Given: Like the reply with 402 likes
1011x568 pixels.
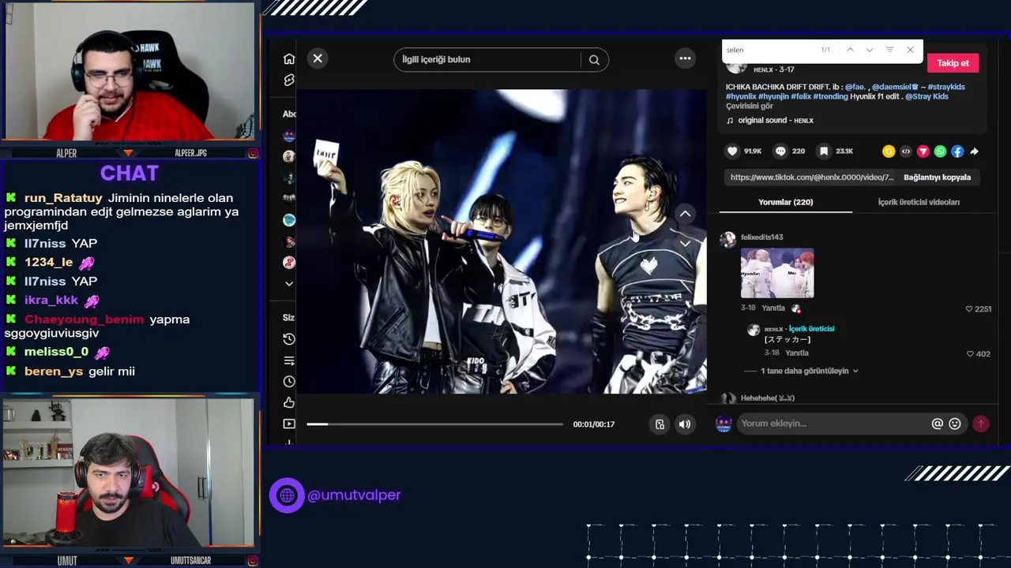Looking at the screenshot, I should tap(970, 354).
